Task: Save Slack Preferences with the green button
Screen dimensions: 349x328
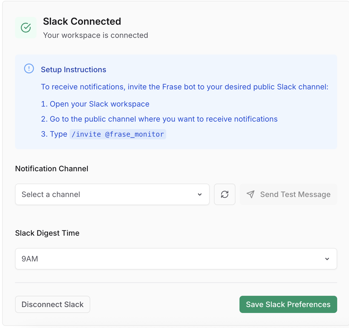Action: click(x=288, y=304)
